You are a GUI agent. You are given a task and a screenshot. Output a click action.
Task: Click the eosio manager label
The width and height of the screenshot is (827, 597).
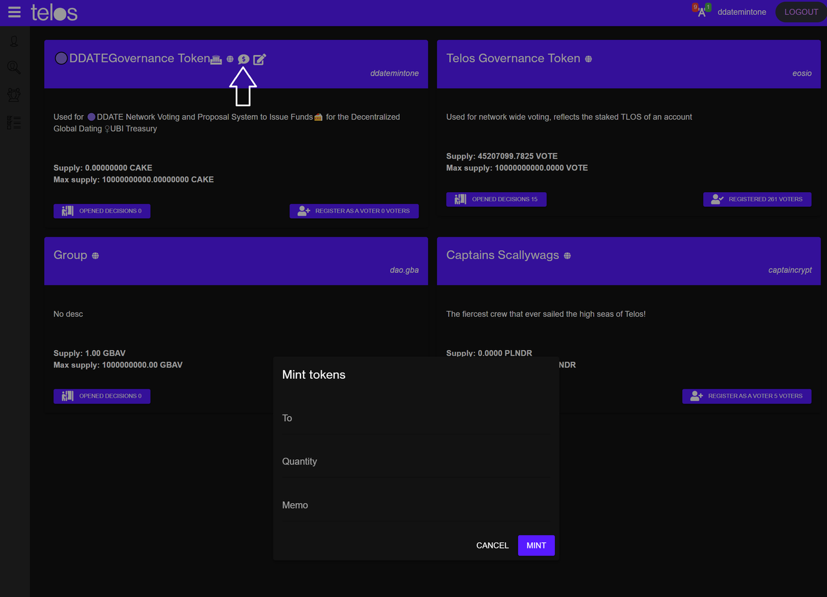tap(802, 73)
